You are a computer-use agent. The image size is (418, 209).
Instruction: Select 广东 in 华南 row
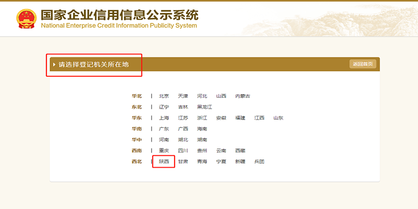(164, 129)
